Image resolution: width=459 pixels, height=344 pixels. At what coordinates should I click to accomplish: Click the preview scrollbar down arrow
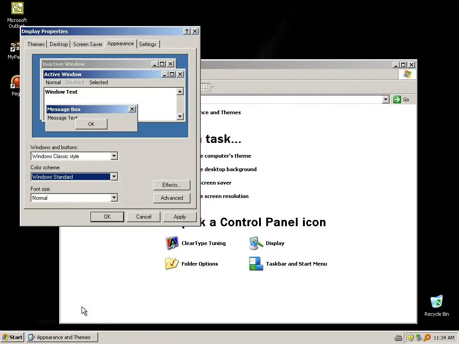(x=180, y=116)
